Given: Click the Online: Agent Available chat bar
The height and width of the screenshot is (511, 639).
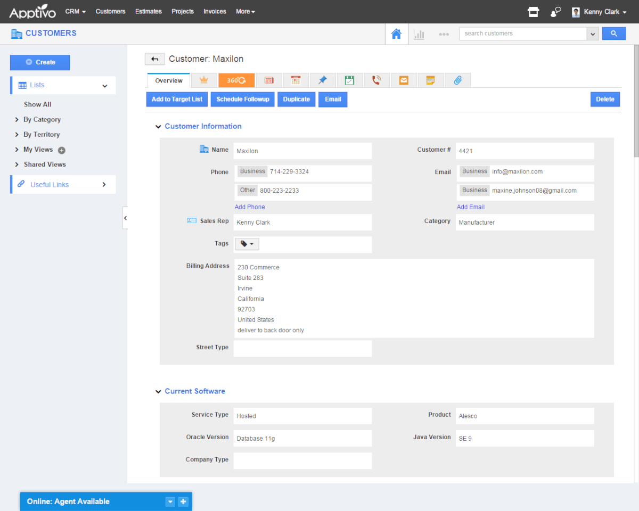Looking at the screenshot, I should point(106,501).
